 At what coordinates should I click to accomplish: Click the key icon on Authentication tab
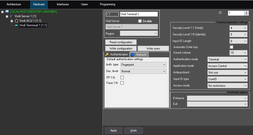107,54
